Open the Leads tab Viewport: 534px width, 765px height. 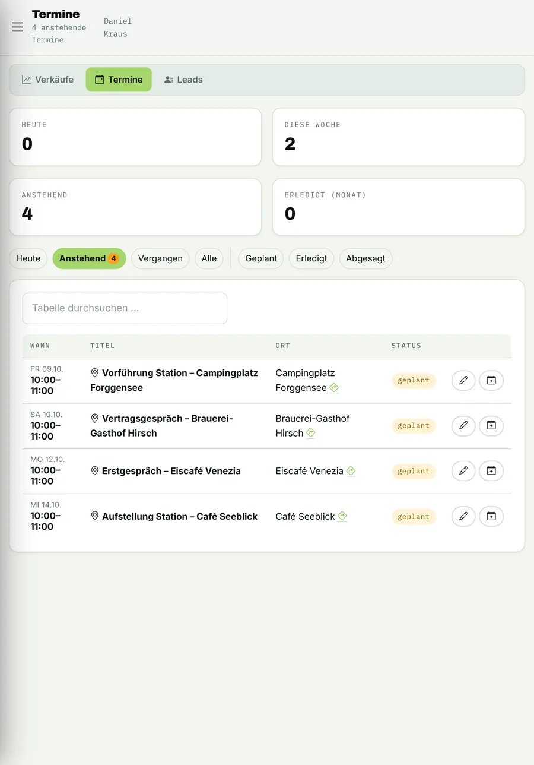183,80
